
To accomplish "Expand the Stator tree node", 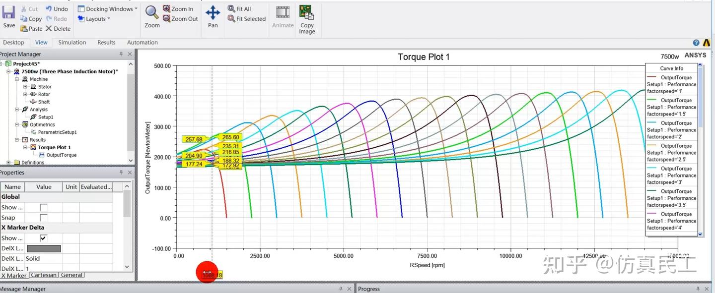I will click(x=24, y=86).
